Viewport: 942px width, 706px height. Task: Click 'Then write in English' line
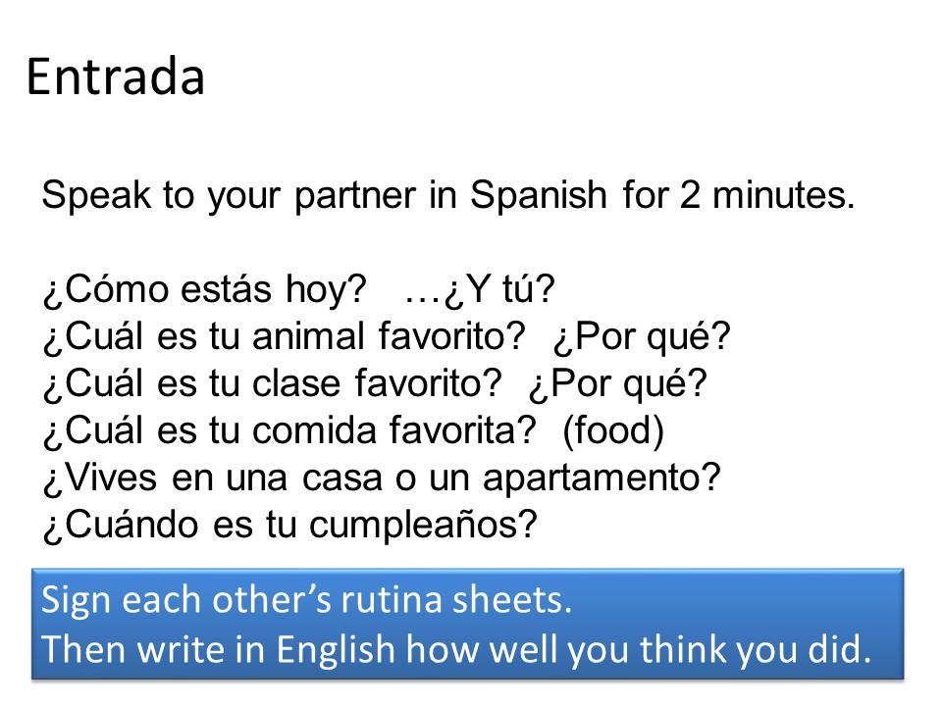click(x=218, y=649)
